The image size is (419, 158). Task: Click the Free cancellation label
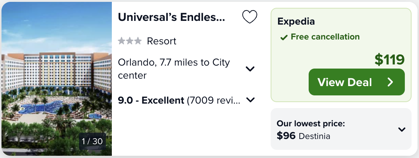[x=325, y=37]
